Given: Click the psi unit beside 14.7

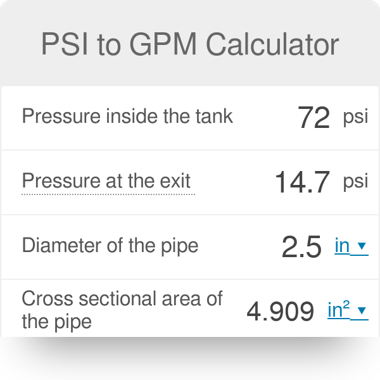Looking at the screenshot, I should 355,182.
